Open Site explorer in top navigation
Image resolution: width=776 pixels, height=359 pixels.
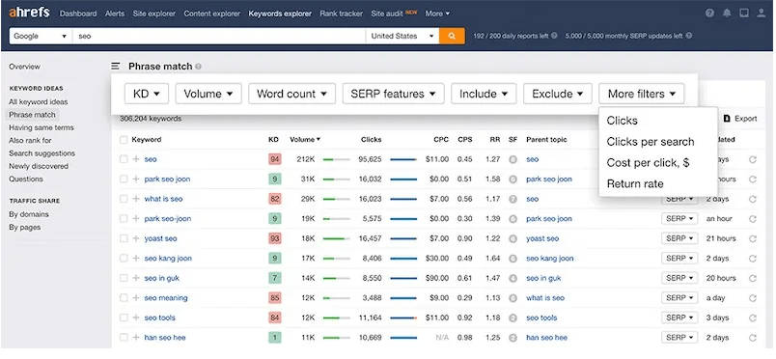pos(153,14)
